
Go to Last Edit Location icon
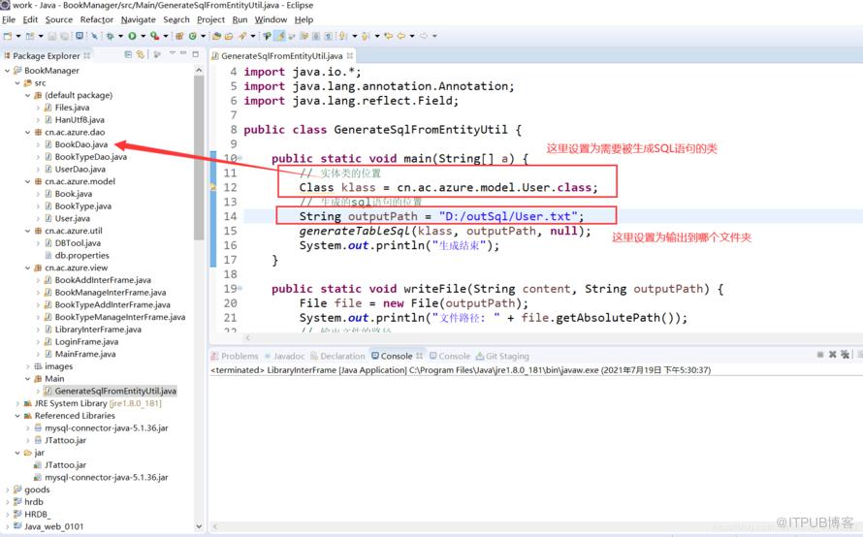pos(389,36)
